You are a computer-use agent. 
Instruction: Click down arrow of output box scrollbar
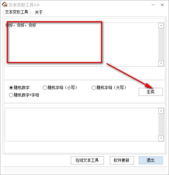point(161,138)
